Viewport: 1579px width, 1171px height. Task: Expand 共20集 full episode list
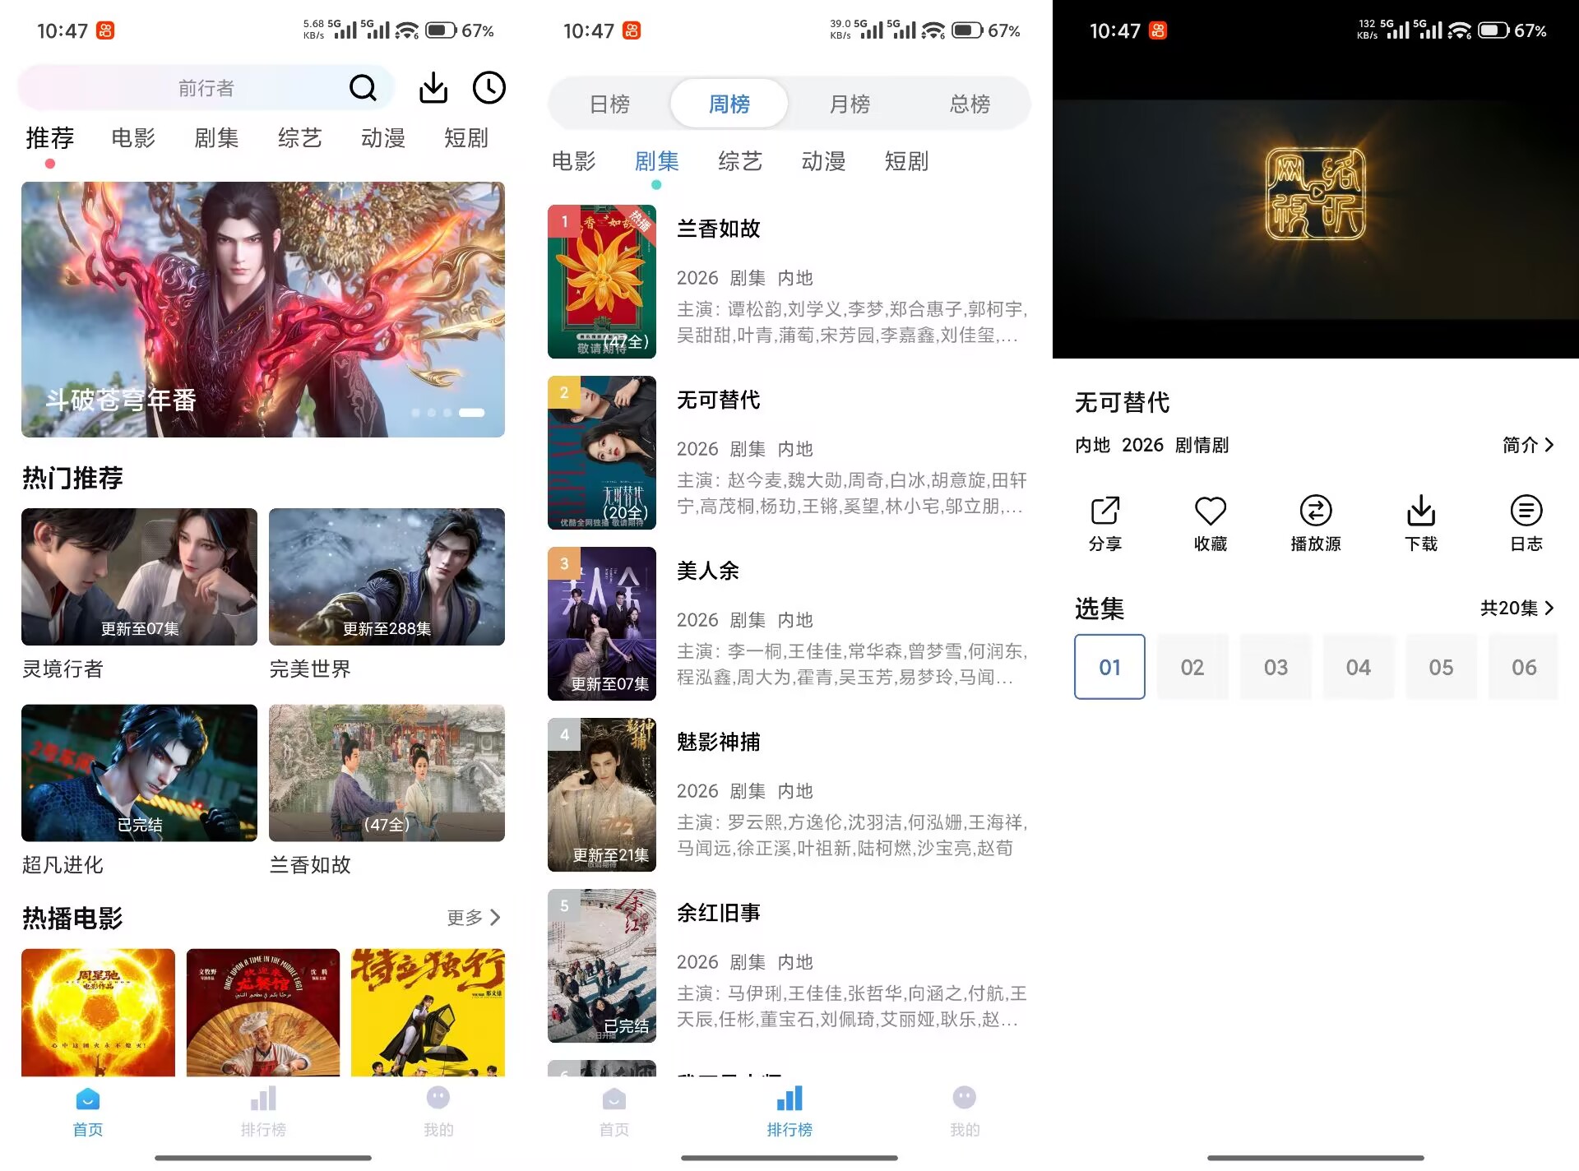[x=1517, y=608]
